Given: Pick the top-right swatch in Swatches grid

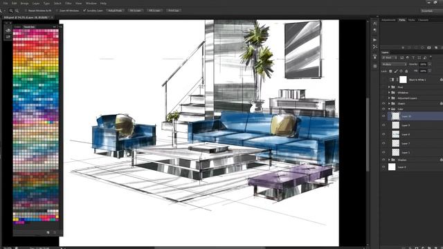Looking at the screenshot, I should pos(57,30).
